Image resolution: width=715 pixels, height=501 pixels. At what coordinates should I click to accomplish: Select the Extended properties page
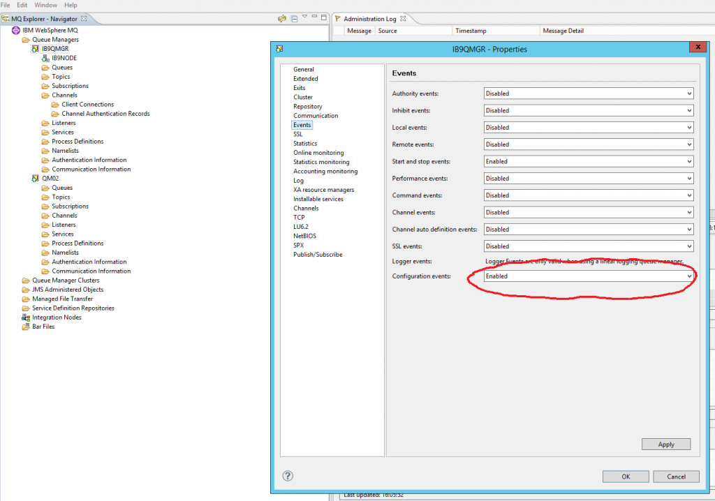(x=306, y=78)
